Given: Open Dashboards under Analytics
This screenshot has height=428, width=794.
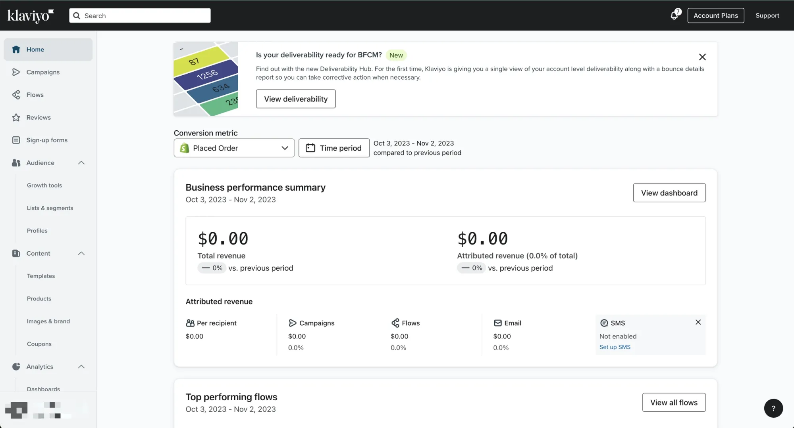Looking at the screenshot, I should (x=43, y=389).
